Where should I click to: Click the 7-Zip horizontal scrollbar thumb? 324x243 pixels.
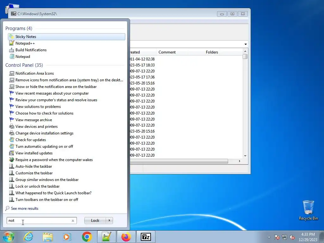(179, 161)
